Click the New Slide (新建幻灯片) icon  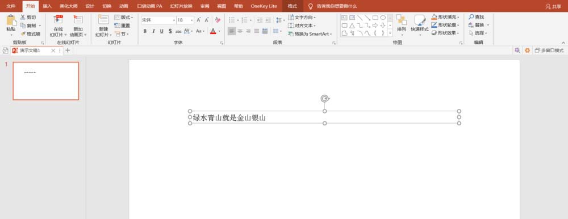point(103,20)
